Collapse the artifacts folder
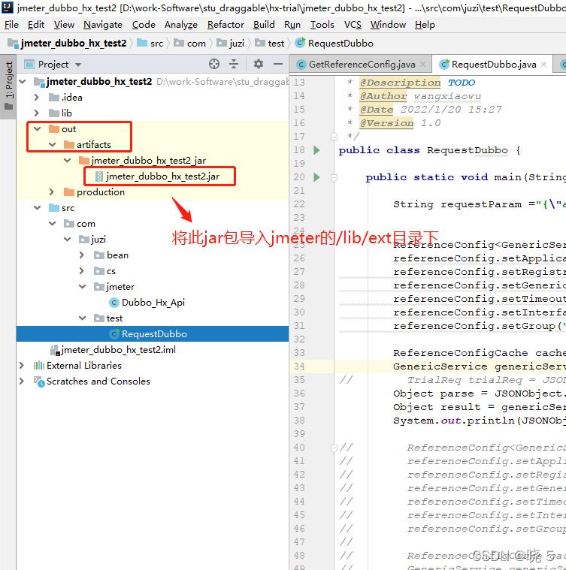The height and width of the screenshot is (570, 566). click(x=53, y=145)
